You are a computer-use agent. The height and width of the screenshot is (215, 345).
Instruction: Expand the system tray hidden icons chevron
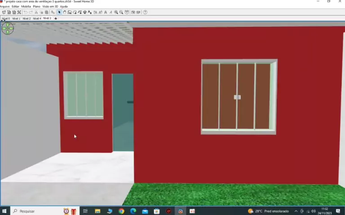[296, 211]
